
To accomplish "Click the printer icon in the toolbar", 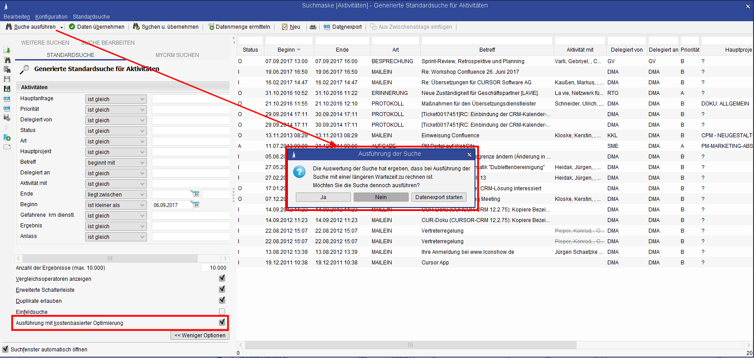I will [313, 27].
